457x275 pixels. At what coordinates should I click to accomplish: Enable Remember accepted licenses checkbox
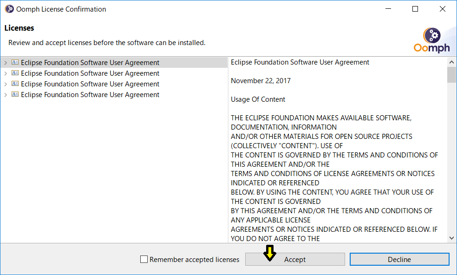coord(144,259)
